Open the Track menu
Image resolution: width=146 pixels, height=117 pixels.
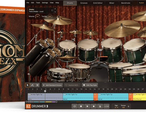[x=38, y=3]
